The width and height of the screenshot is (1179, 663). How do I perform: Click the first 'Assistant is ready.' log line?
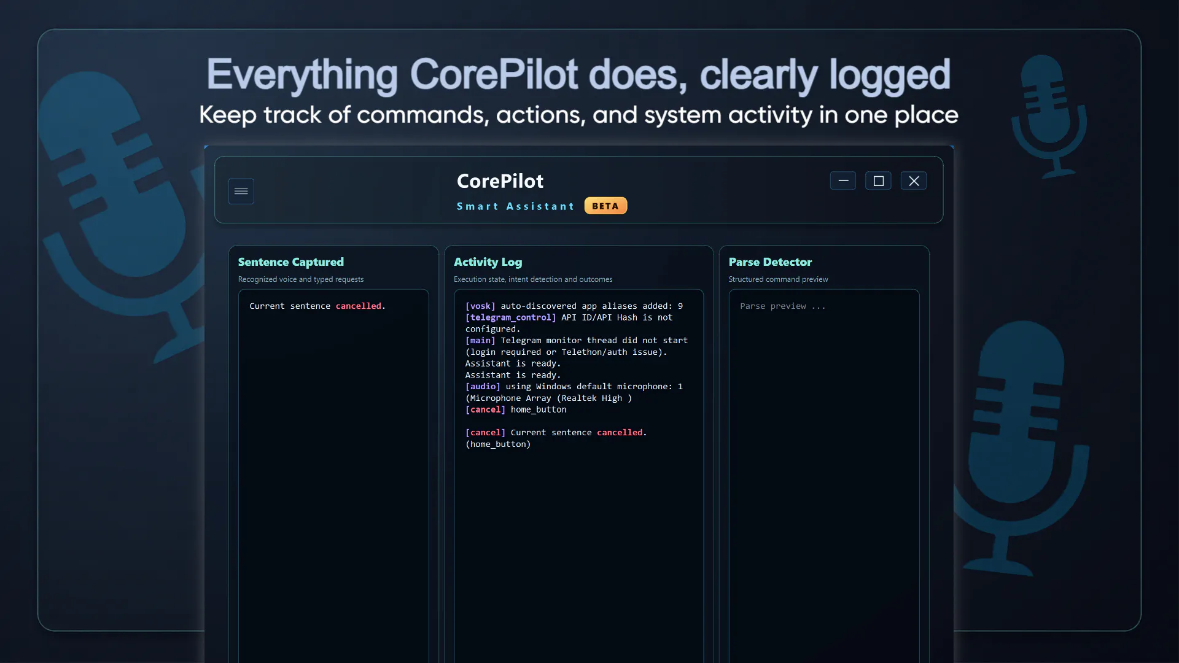[x=513, y=363]
